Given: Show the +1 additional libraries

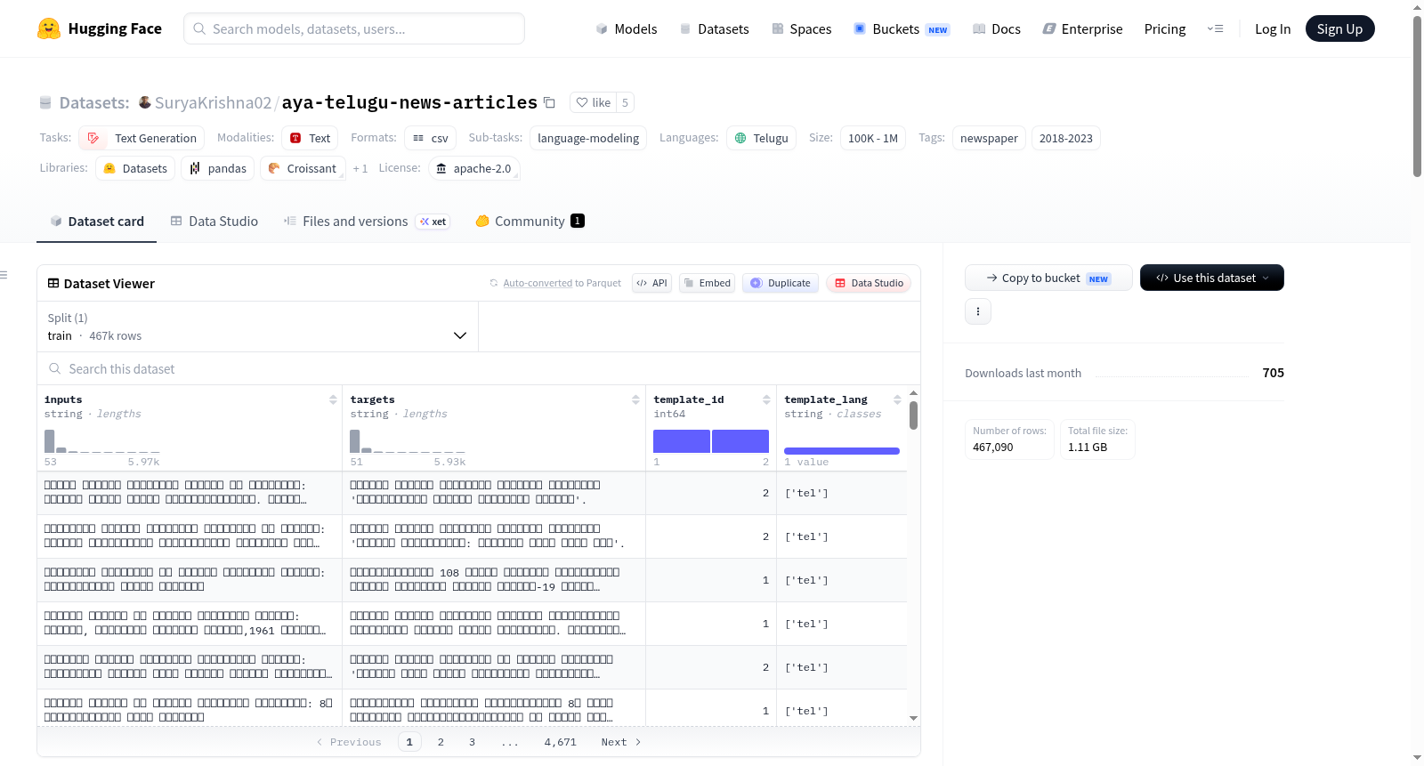Looking at the screenshot, I should [360, 168].
